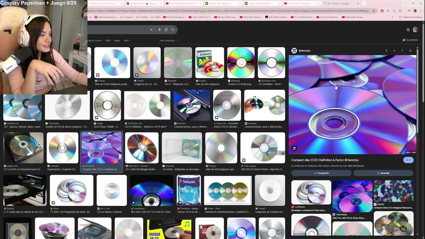Select Wiki Tecnología Fandom CD thumbnail
The width and height of the screenshot is (425, 239).
pyautogui.click(x=142, y=148)
